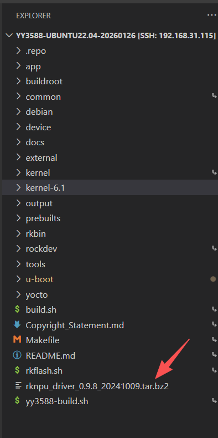Expand the kernel-6.1 folder chevron
218x438 pixels.
coord(18,188)
